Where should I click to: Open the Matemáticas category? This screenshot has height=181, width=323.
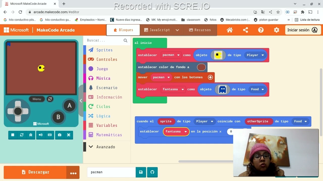pyautogui.click(x=109, y=135)
